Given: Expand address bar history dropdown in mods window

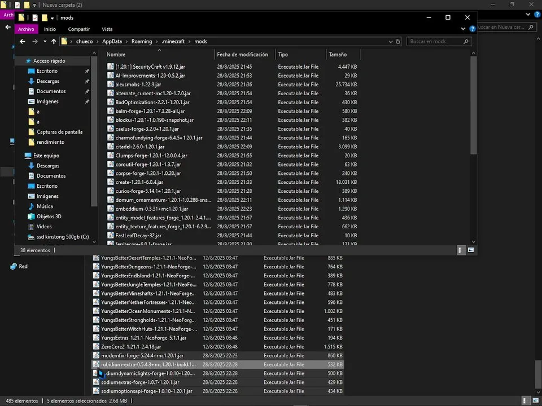Looking at the screenshot, I should tap(391, 41).
